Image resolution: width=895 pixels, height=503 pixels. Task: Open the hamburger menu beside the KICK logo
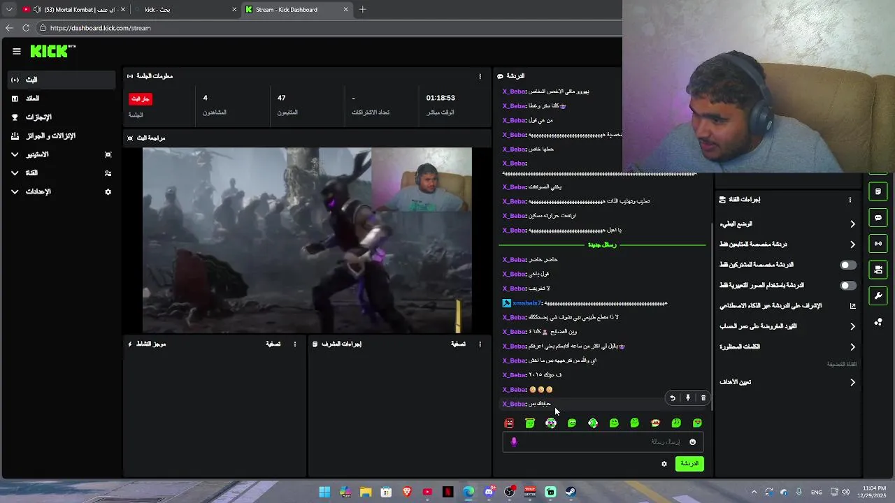pos(17,51)
